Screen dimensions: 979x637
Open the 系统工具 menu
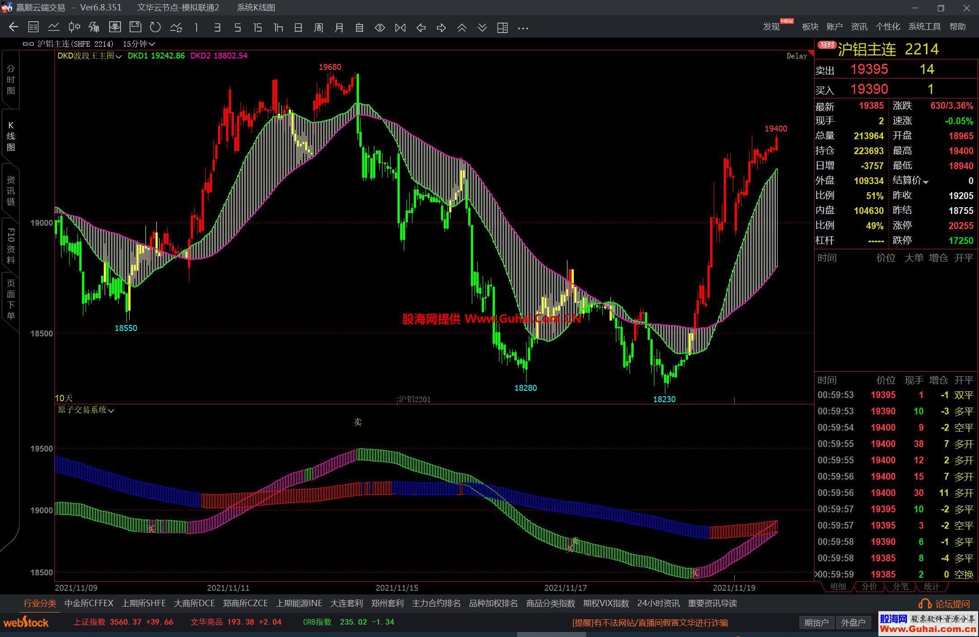pyautogui.click(x=924, y=27)
